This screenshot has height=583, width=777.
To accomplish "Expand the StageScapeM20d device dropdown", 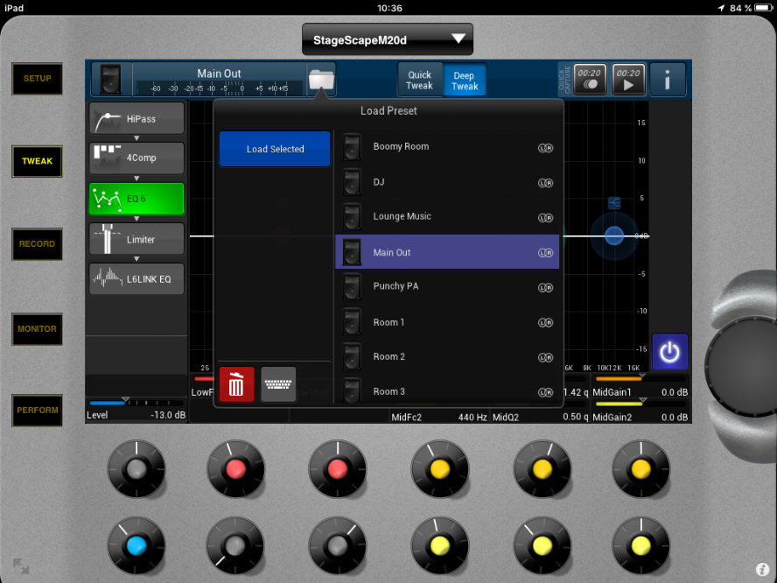I will pyautogui.click(x=387, y=39).
